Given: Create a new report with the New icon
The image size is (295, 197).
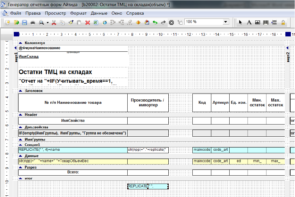Looking at the screenshot, I should pyautogui.click(x=8, y=23).
